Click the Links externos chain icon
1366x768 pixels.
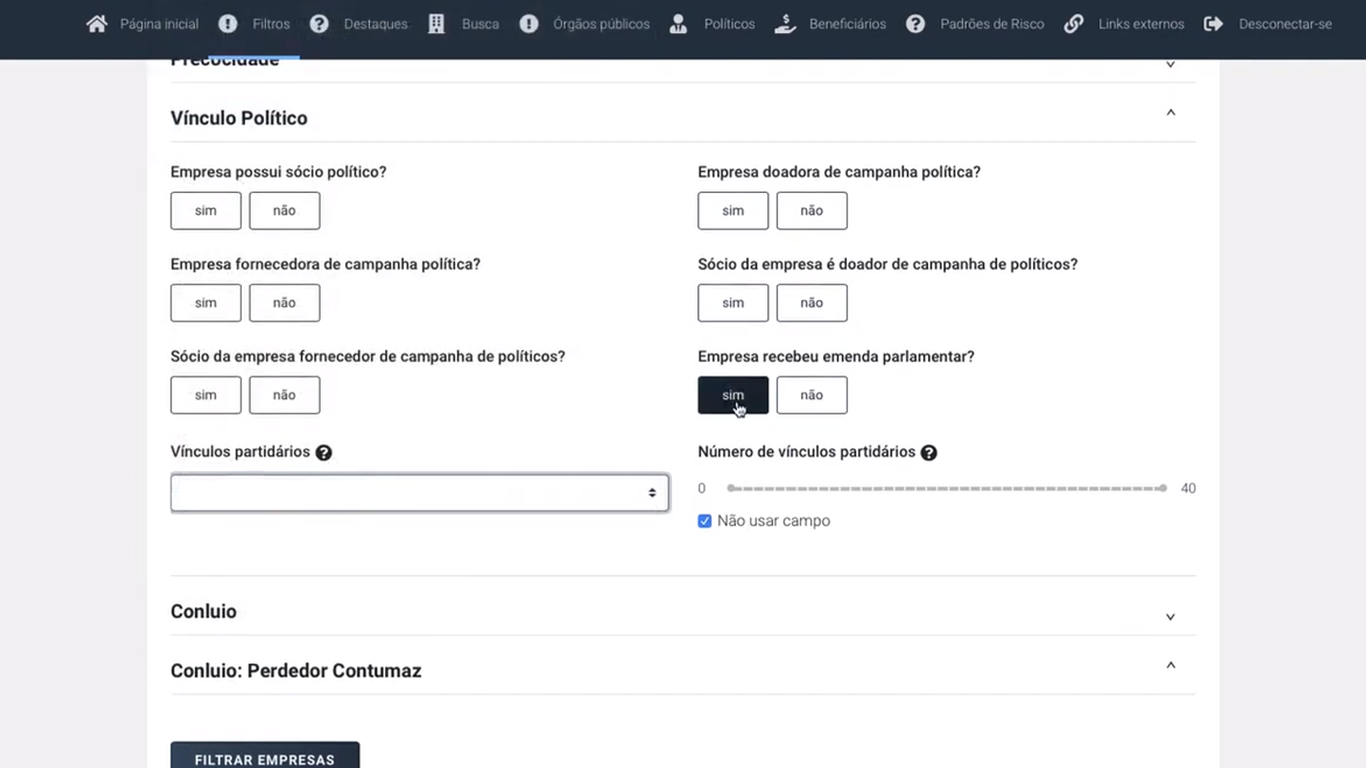[1074, 24]
